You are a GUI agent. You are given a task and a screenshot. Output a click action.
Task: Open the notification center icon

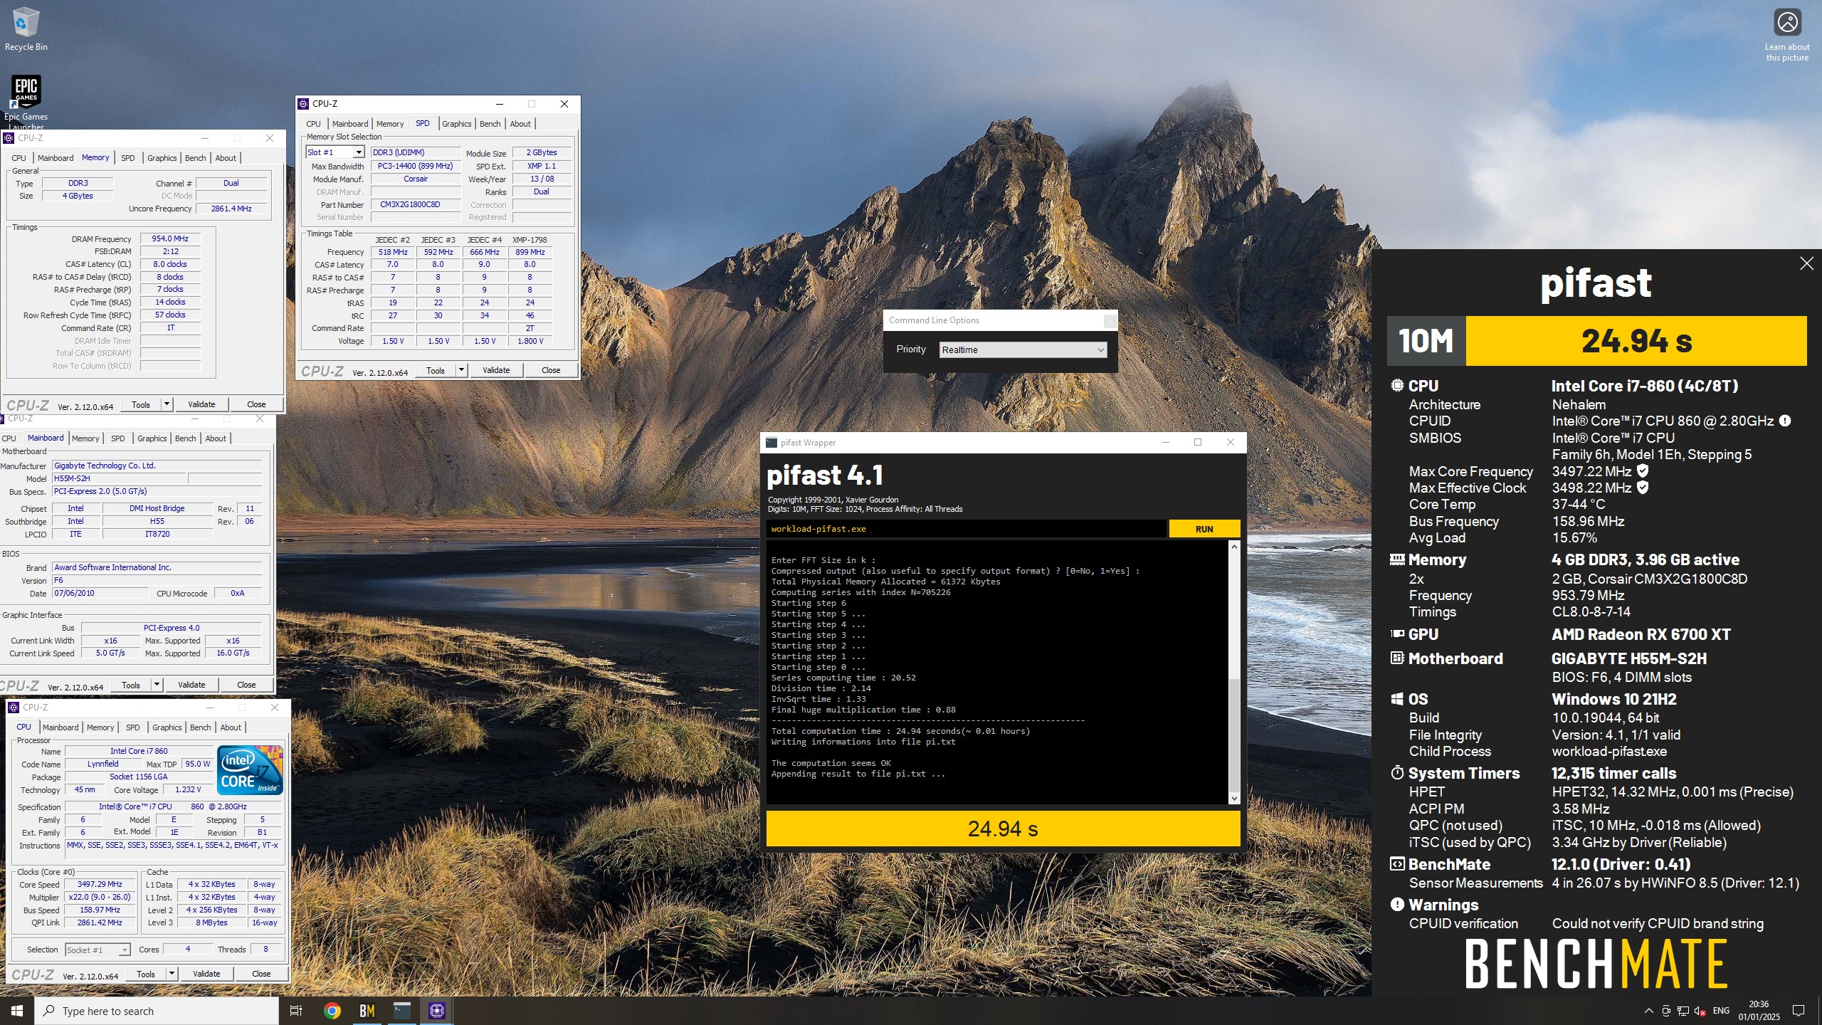pyautogui.click(x=1799, y=1011)
